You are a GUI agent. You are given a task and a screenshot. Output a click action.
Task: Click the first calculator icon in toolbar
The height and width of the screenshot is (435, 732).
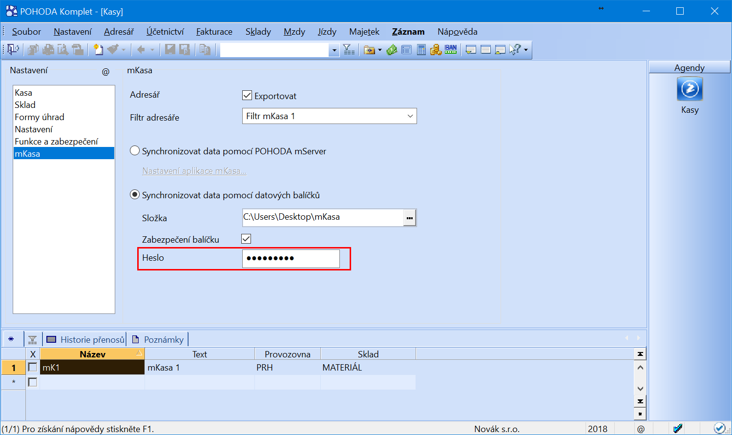click(406, 50)
